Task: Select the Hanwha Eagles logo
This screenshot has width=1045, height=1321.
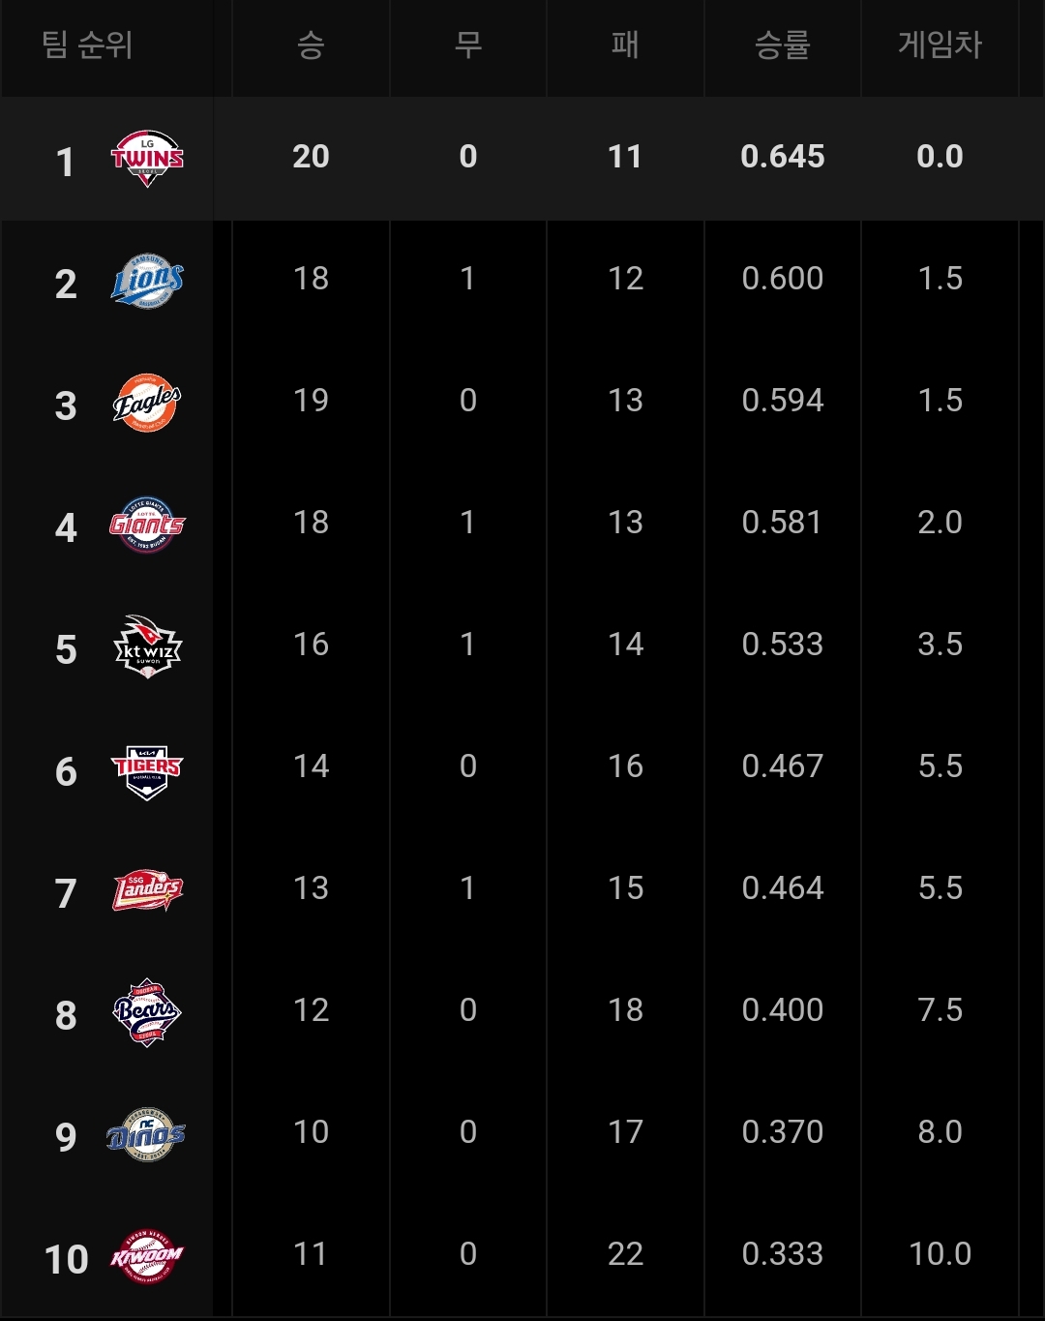Action: coord(147,403)
